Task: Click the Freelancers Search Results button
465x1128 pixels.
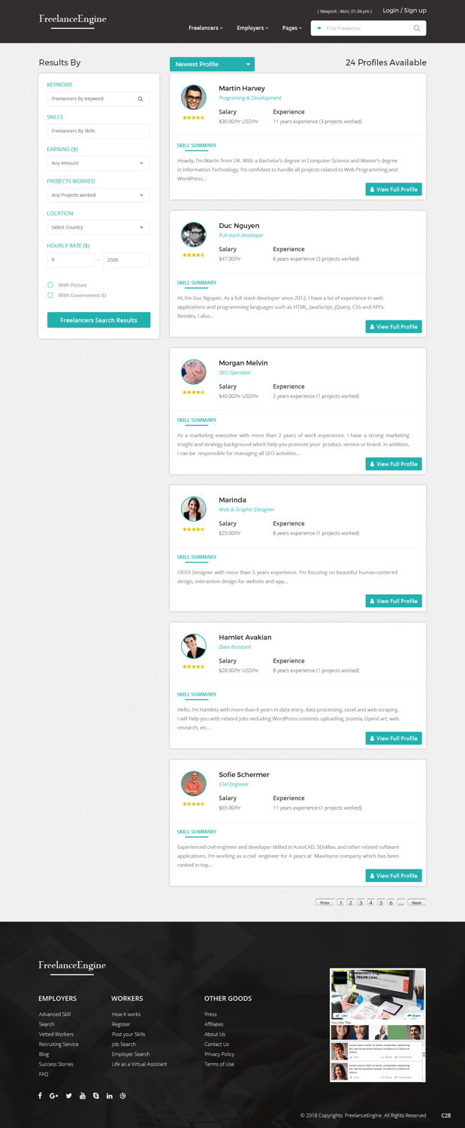Action: (98, 320)
